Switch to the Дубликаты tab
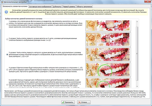Viewport: 152px width, 106px height. pos(57,7)
